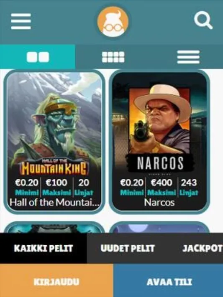Select the Uudet Pelit tab
This screenshot has height=297, width=223.
click(128, 248)
